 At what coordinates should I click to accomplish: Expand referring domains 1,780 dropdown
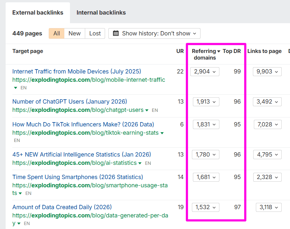206,155
